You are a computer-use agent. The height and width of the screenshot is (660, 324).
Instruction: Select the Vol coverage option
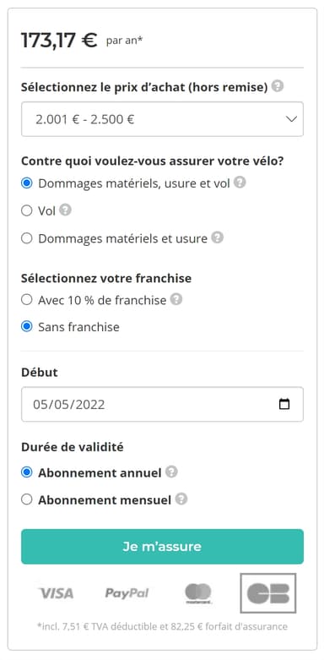tap(26, 210)
